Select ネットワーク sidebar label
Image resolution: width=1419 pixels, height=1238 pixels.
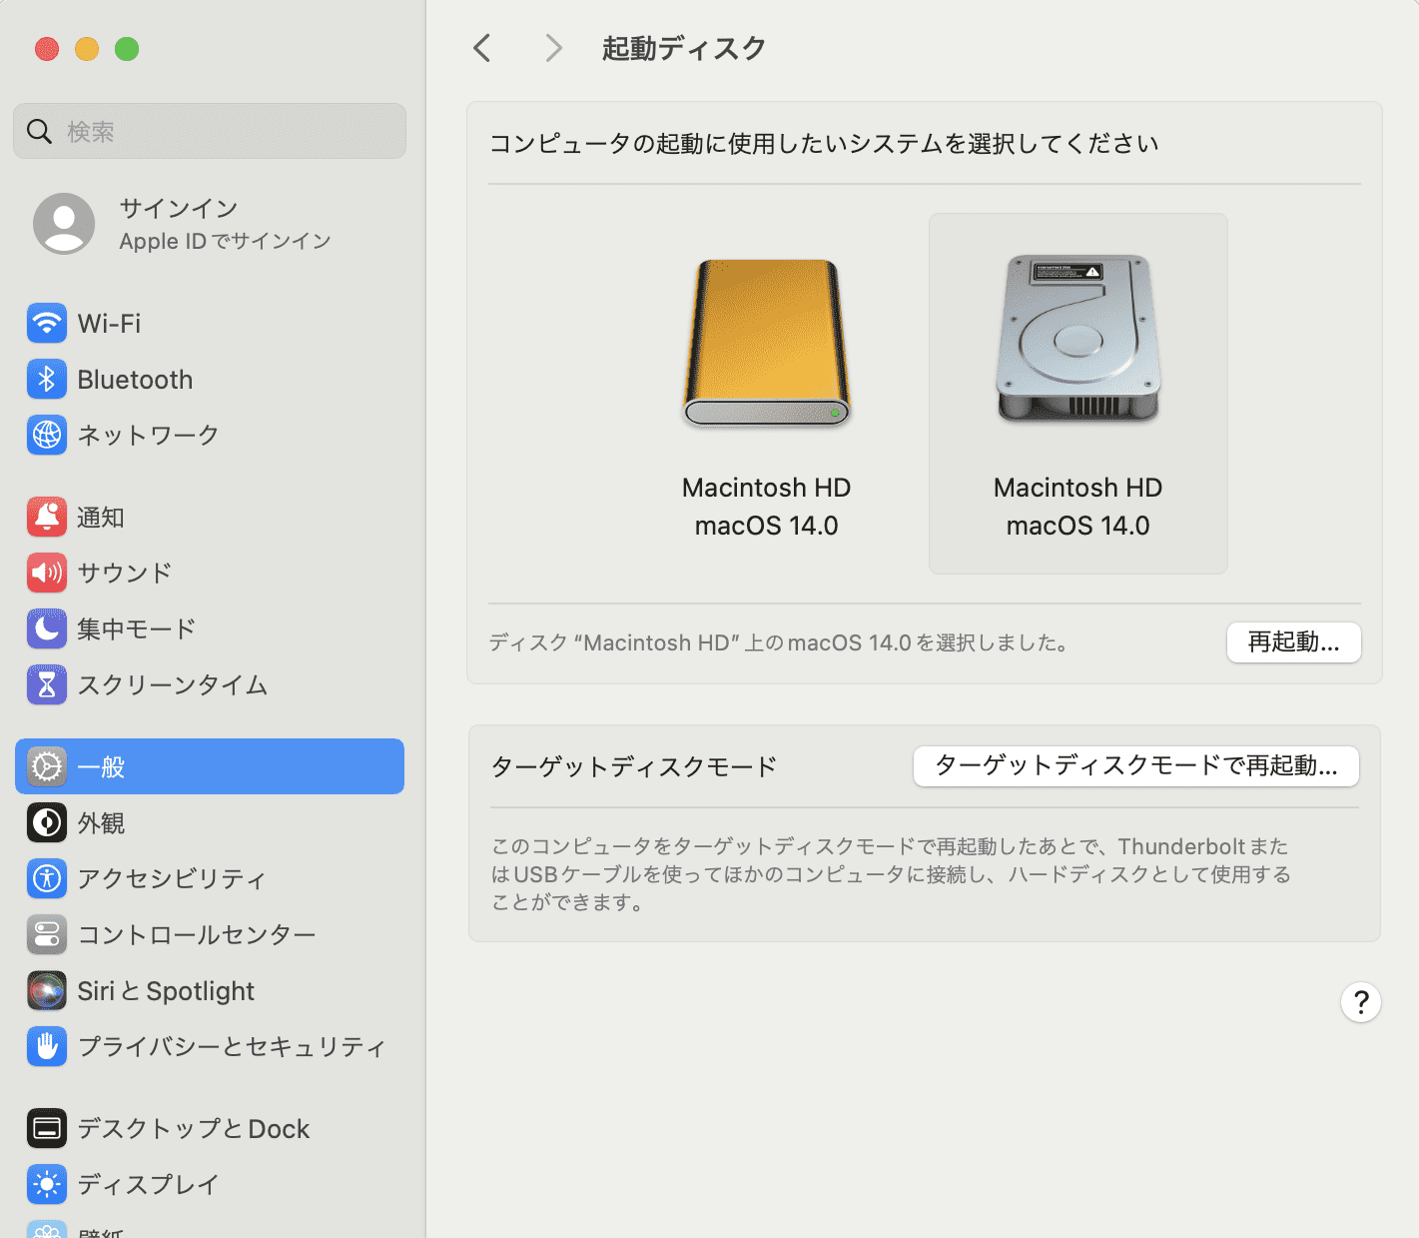148,436
